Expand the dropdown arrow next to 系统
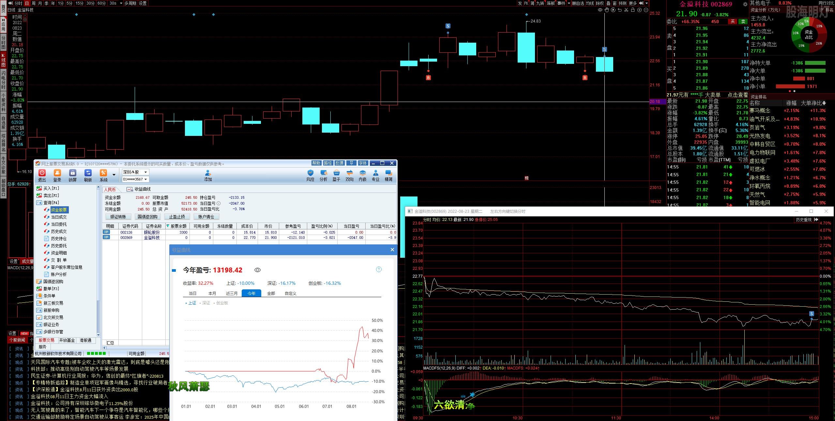The image size is (835, 421). [x=114, y=175]
